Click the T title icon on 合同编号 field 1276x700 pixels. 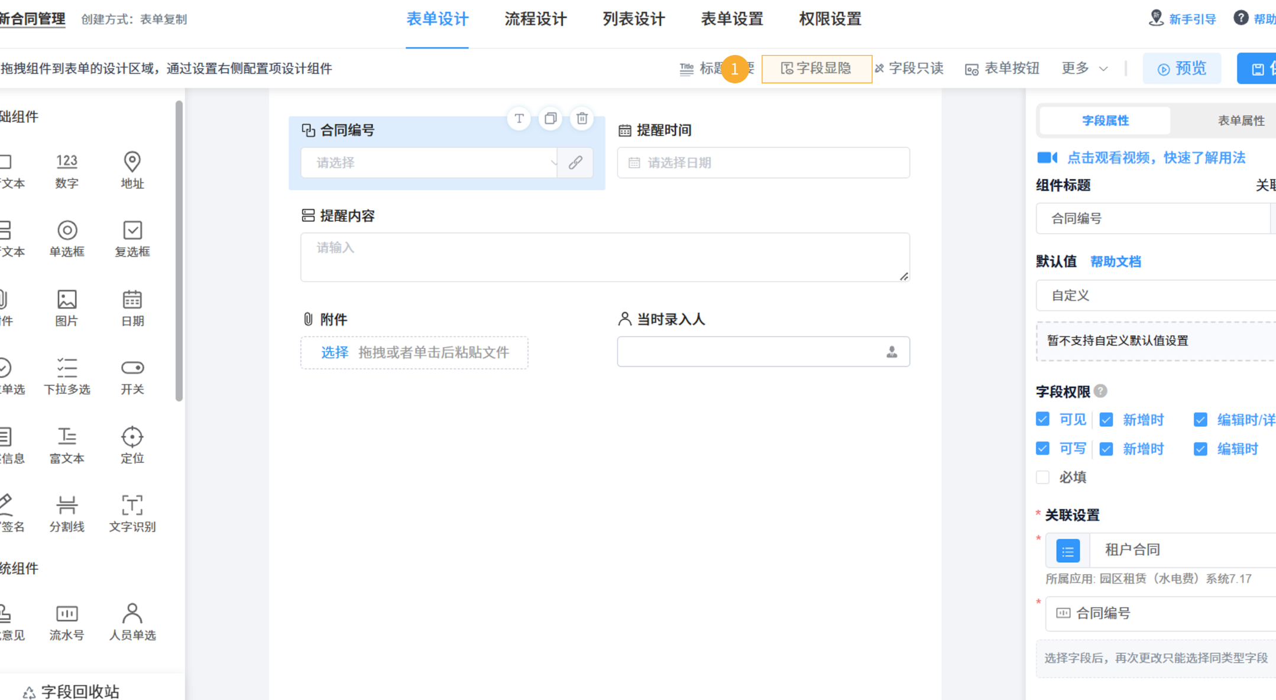pos(519,118)
